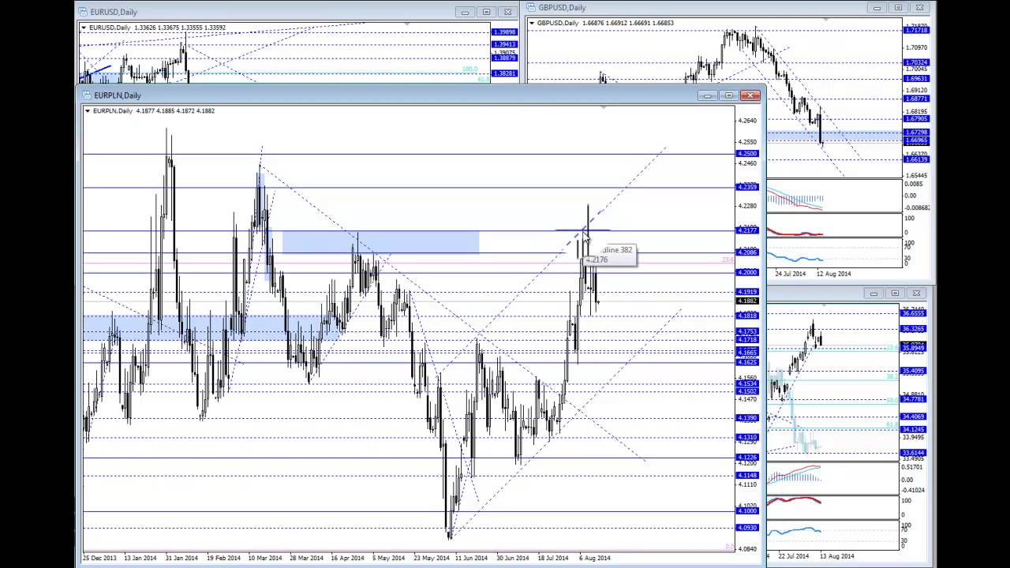Image resolution: width=1010 pixels, height=568 pixels.
Task: Close the EURPLN,Daily chart window
Action: pos(750,95)
